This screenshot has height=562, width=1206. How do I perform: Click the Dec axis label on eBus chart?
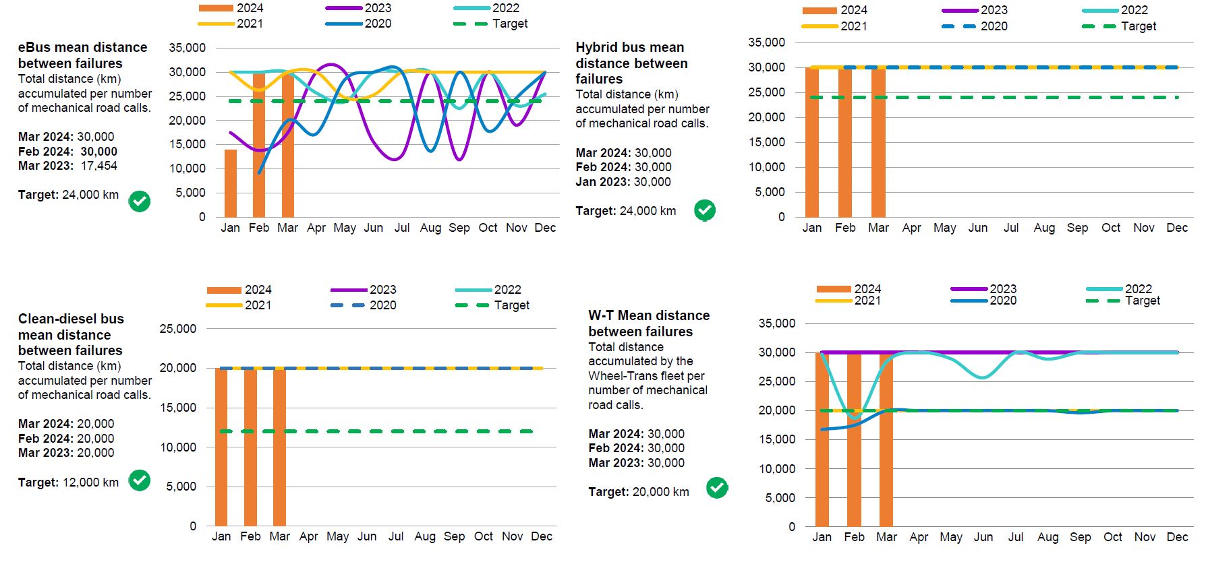[x=545, y=228]
